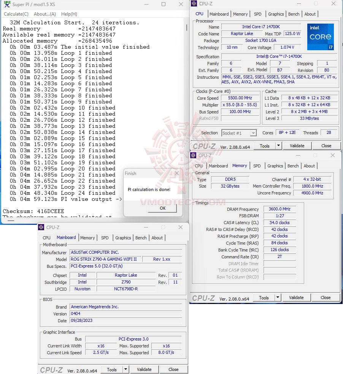This screenshot has width=343, height=374.
Task: Maximize the Super PI window
Action: point(164,4)
